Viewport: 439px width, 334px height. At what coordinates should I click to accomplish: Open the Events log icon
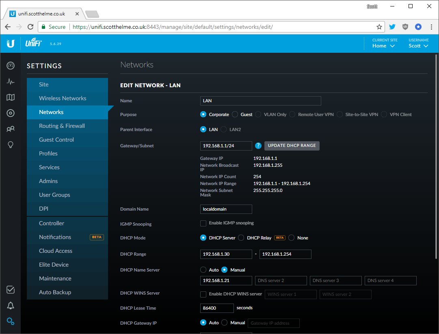tap(10, 289)
